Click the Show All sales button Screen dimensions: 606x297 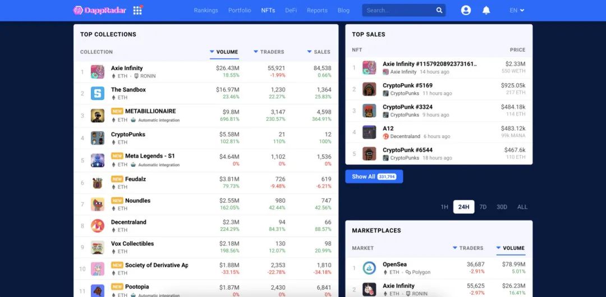(x=374, y=176)
